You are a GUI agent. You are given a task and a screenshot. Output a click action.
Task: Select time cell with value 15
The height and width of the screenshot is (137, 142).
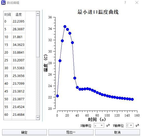coord(8,45)
